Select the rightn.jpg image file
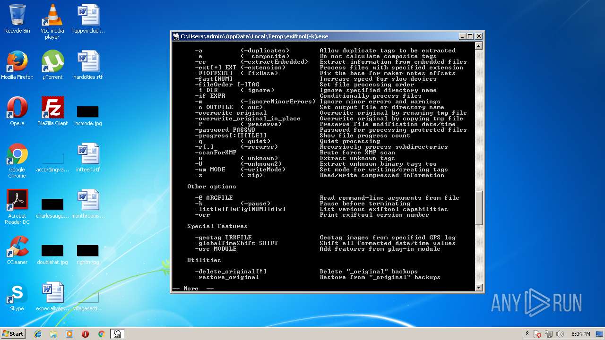605x340 pixels. [x=88, y=254]
